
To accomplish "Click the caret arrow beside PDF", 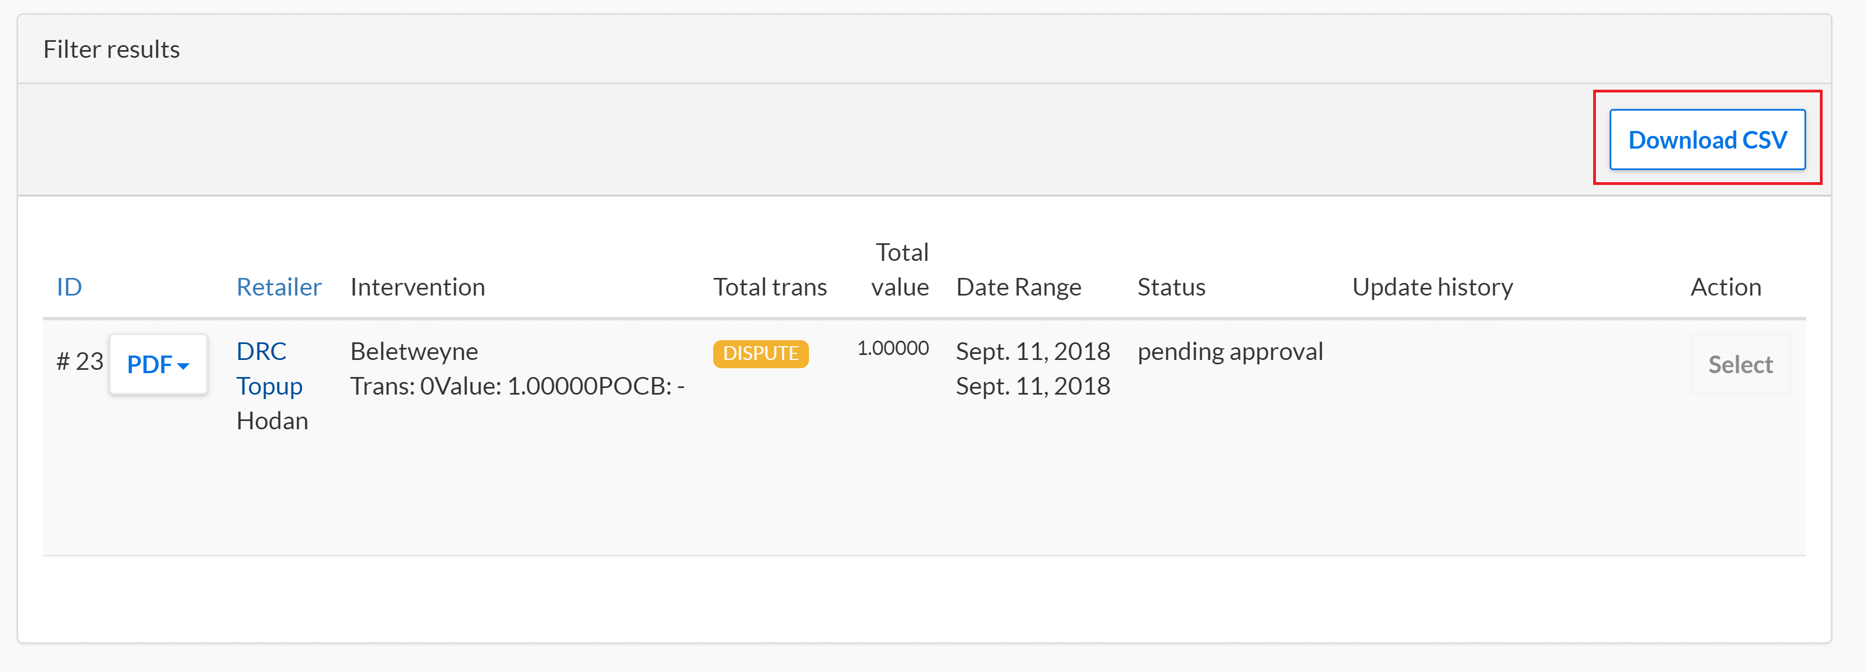I will (183, 365).
